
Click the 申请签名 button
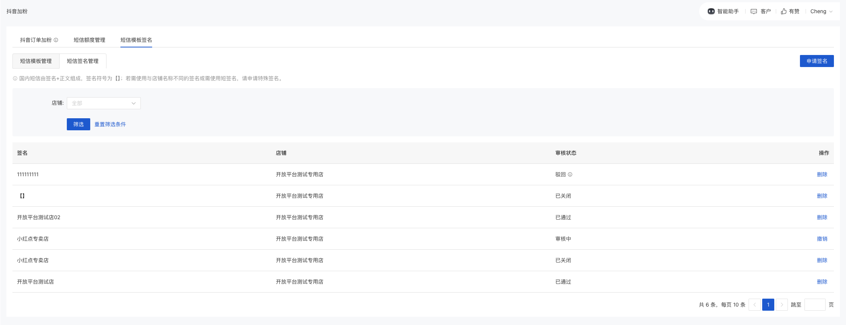pyautogui.click(x=817, y=61)
